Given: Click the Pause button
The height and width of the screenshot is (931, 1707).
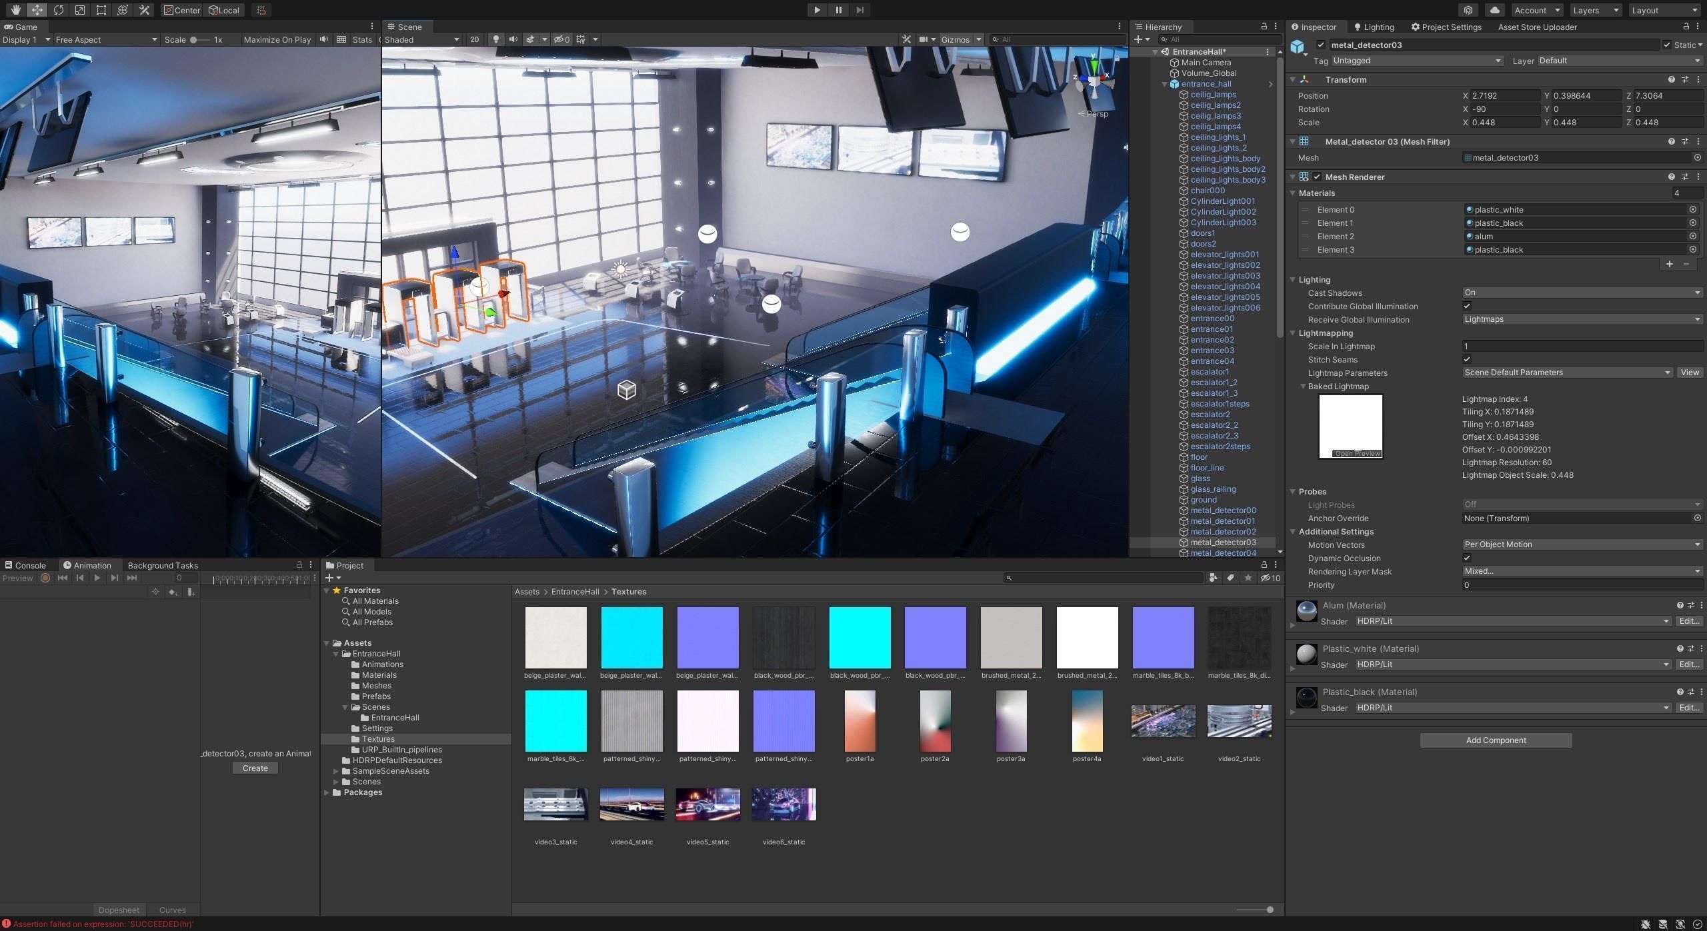Looking at the screenshot, I should pyautogui.click(x=838, y=10).
